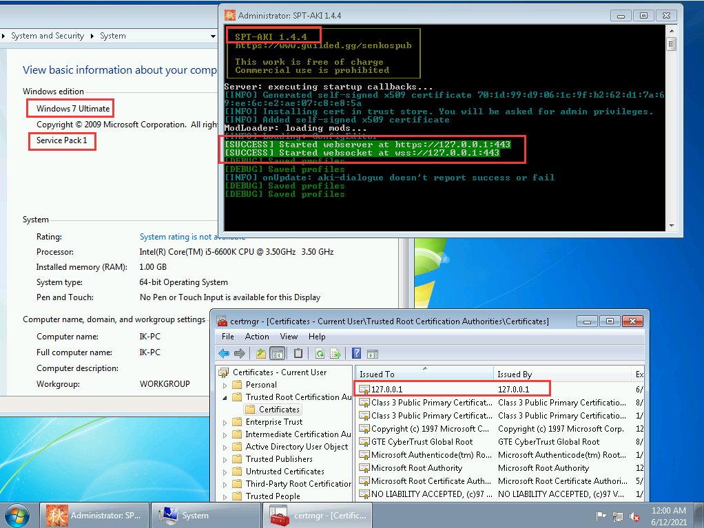Image resolution: width=704 pixels, height=528 pixels.
Task: Select Enterprise Trust in the certificate tree
Action: point(274,422)
